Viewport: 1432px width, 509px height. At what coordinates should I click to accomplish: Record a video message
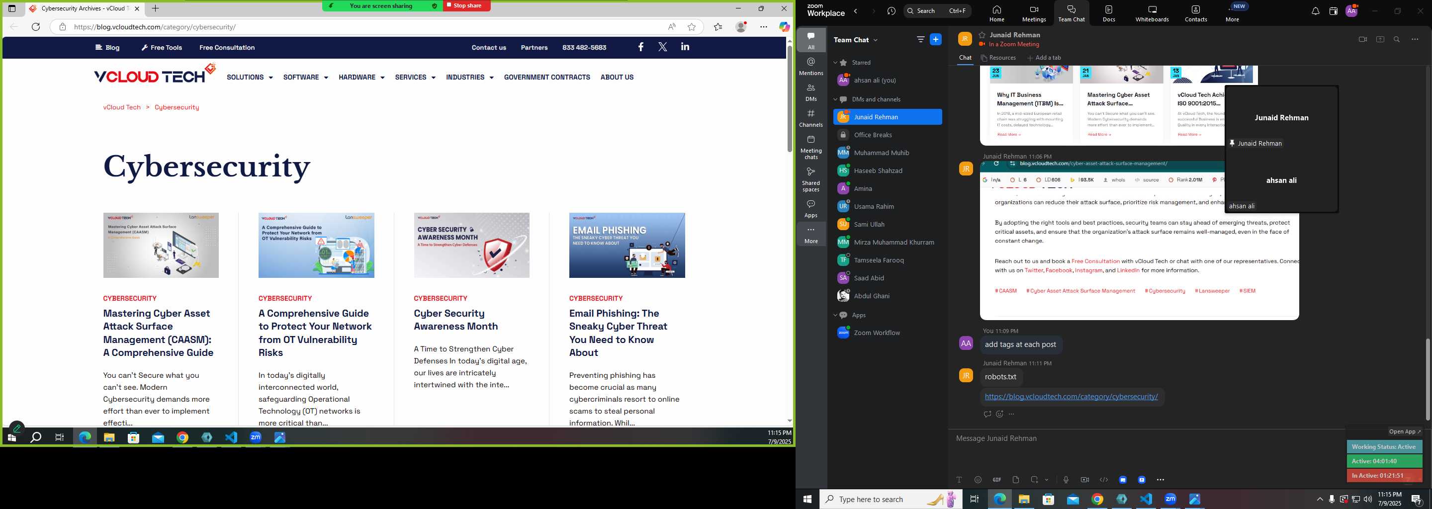click(1084, 480)
